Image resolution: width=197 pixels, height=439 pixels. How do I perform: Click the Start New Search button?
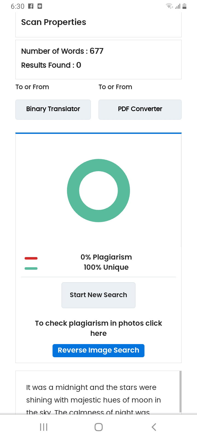tap(99, 295)
